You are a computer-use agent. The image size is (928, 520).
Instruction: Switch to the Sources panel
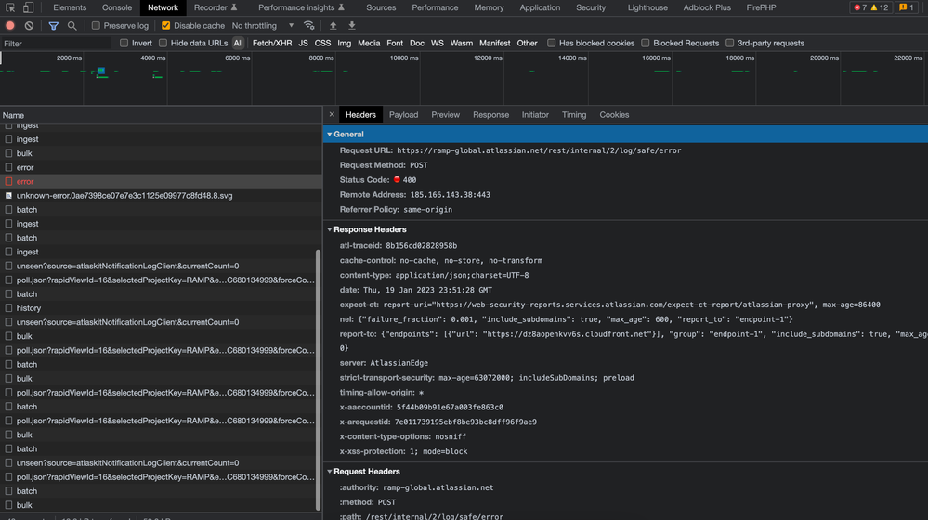[x=381, y=7]
